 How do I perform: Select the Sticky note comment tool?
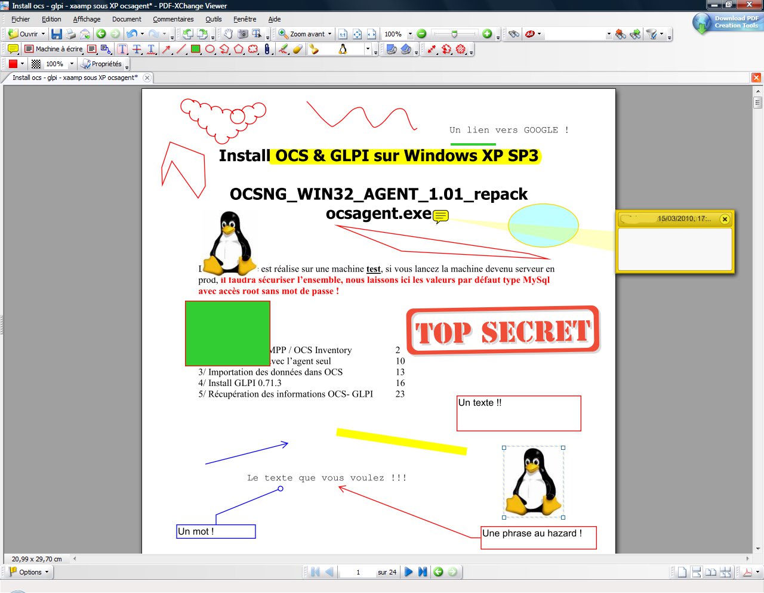tap(13, 49)
